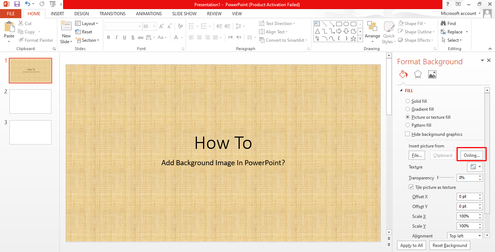
Task: Click the Transparency percentage field
Action: pyautogui.click(x=467, y=178)
